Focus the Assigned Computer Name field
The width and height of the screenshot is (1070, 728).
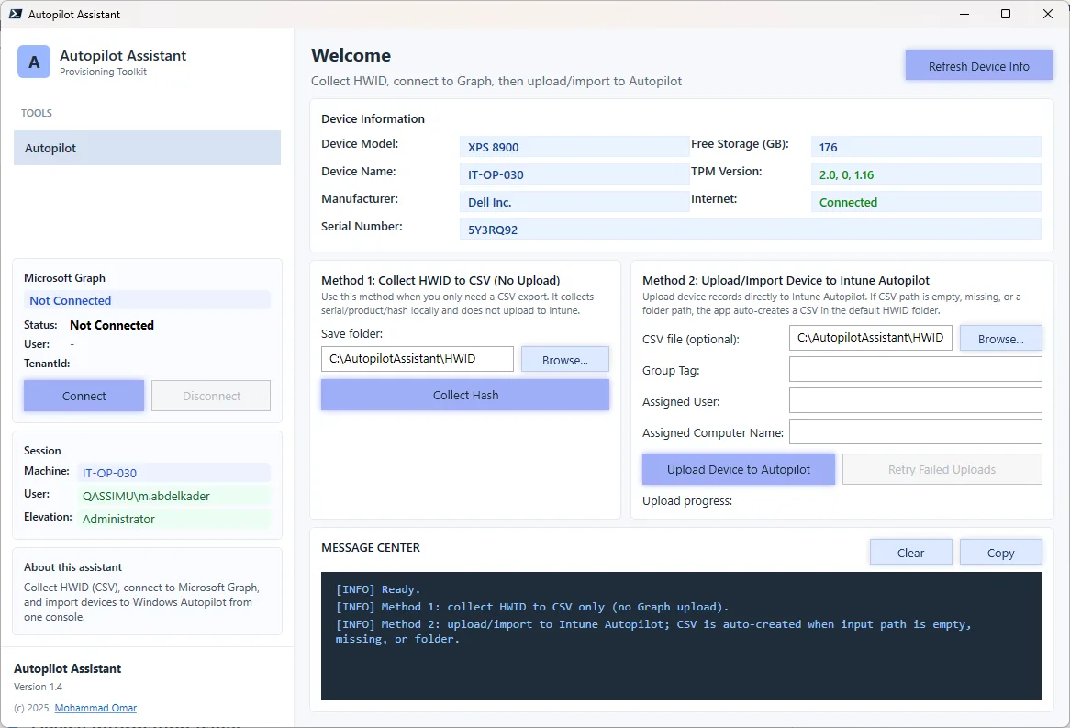[916, 432]
